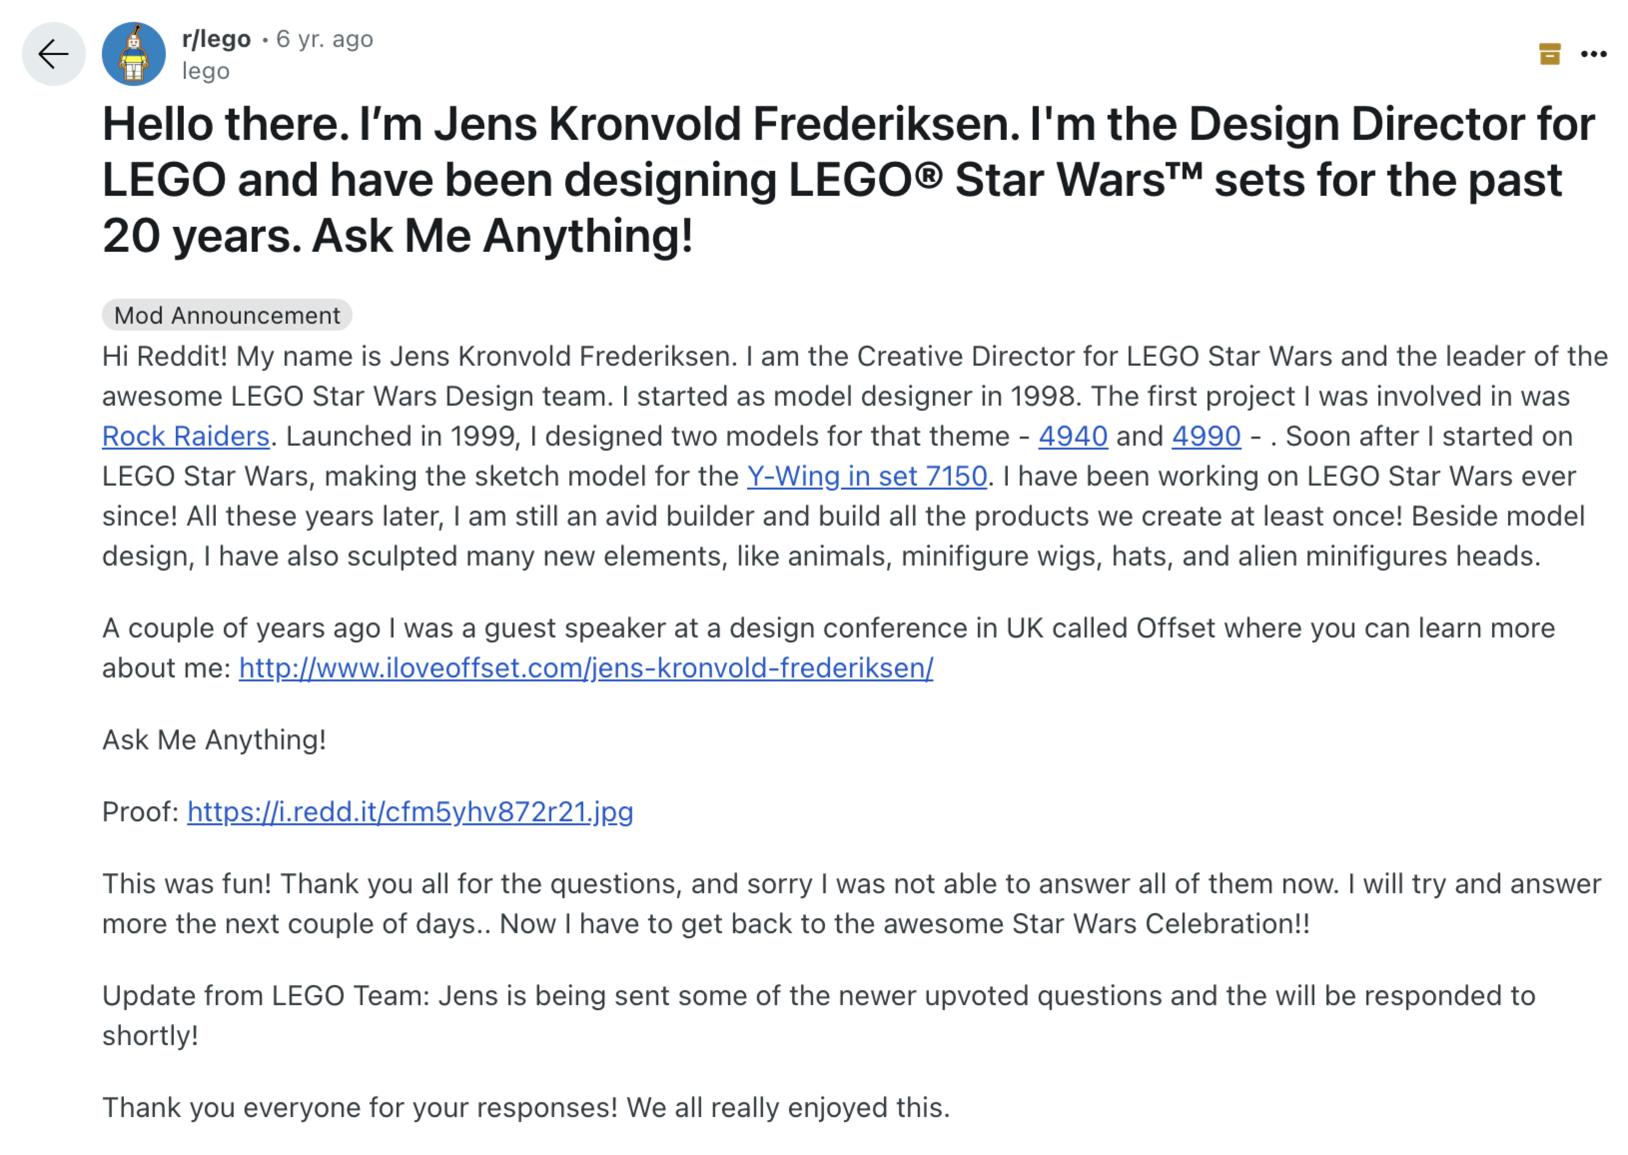Navigate back using the left arrow icon

click(x=53, y=53)
